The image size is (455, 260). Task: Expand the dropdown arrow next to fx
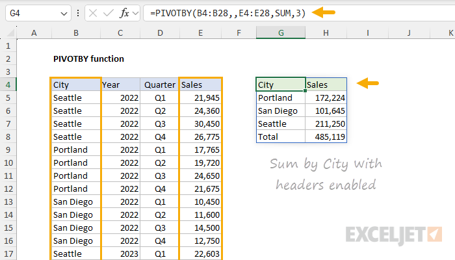click(135, 13)
